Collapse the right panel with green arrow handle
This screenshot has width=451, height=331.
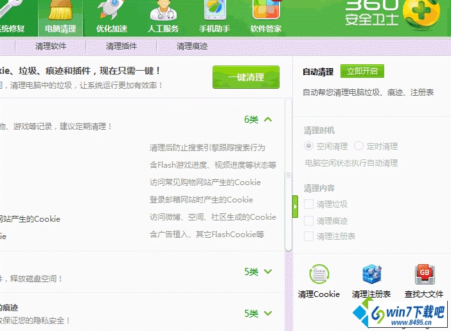tap(295, 207)
